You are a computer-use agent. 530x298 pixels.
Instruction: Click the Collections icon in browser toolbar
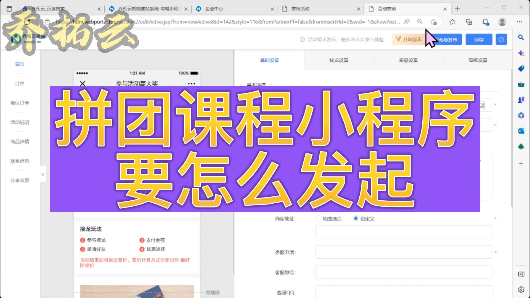pyautogui.click(x=469, y=22)
